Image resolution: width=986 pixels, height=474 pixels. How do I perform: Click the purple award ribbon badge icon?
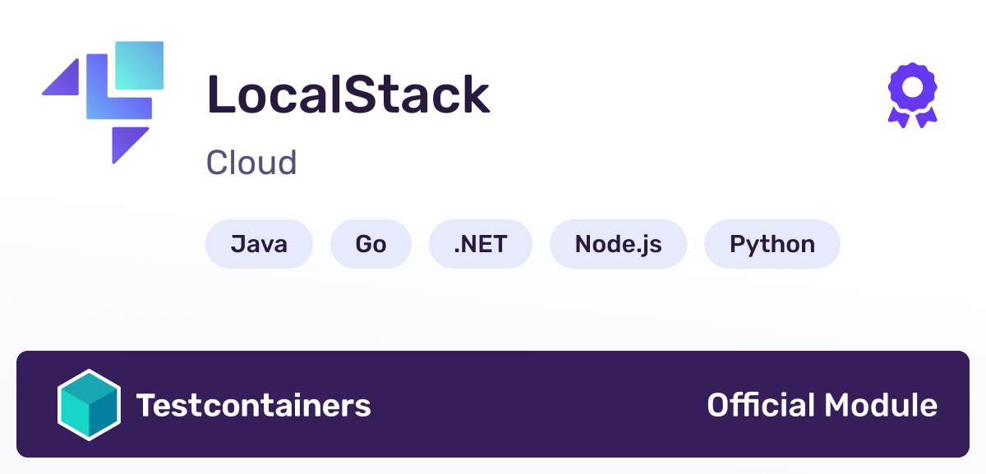click(913, 95)
